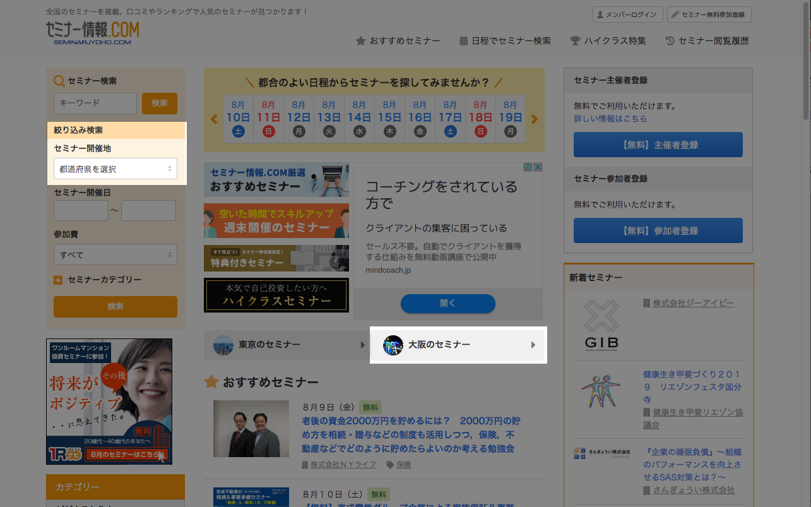Click the 【無料】主催者登録 button
Viewport: 811px width, 507px height.
click(658, 145)
